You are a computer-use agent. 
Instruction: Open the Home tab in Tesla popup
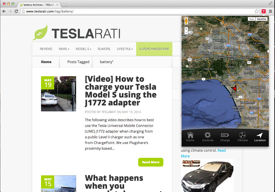pos(190,137)
